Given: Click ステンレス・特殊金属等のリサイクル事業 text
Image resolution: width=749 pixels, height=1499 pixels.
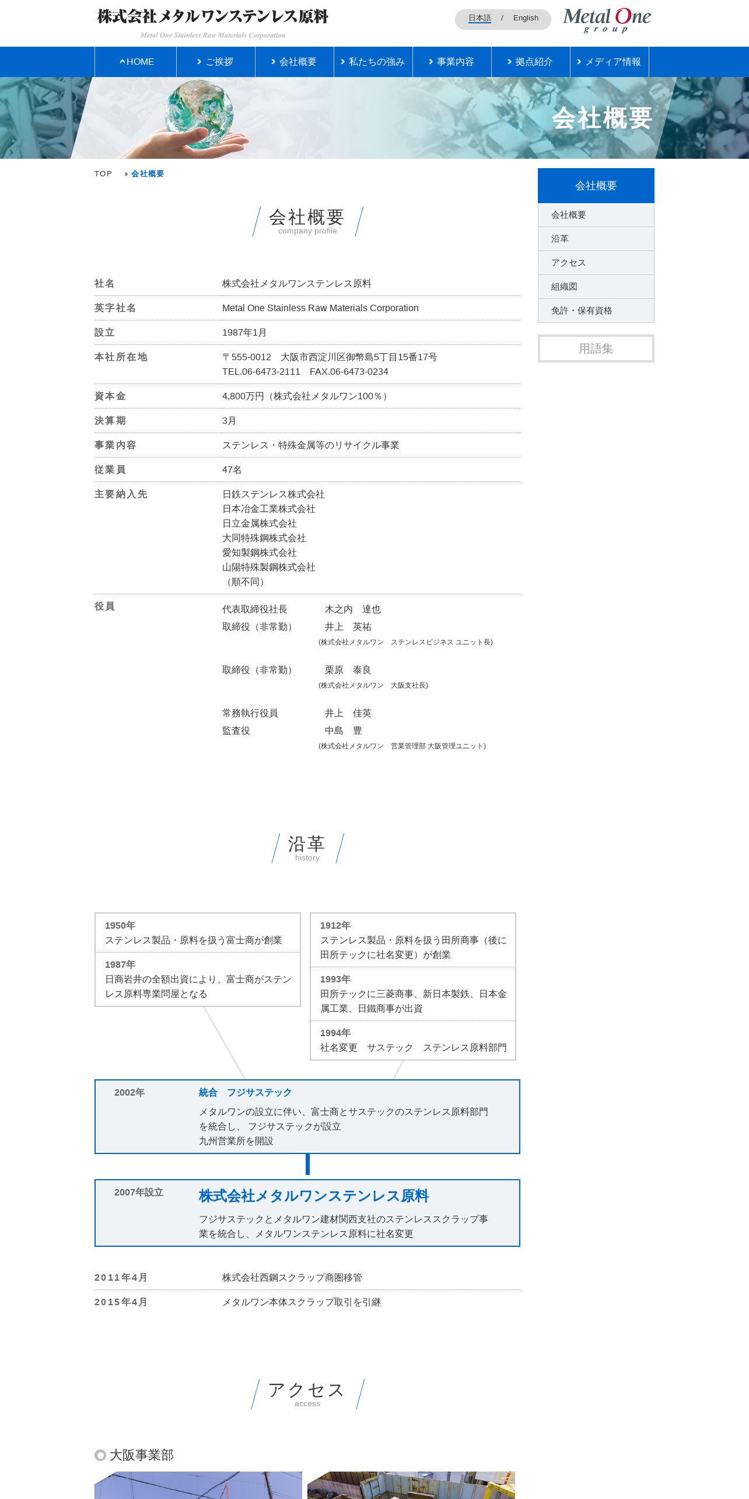Looking at the screenshot, I should [x=311, y=445].
